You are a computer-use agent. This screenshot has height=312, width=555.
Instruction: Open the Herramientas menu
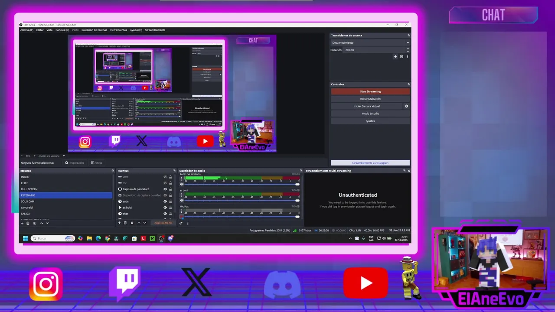pyautogui.click(x=118, y=30)
